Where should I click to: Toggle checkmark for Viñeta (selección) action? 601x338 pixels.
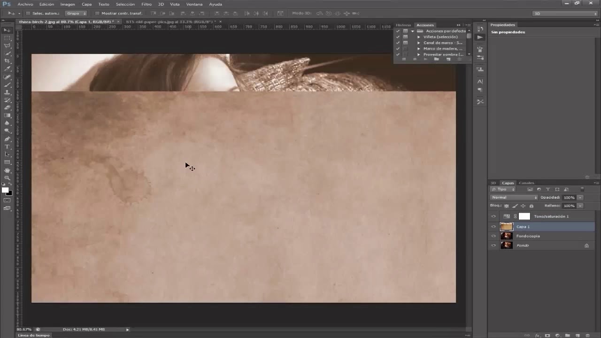point(398,37)
